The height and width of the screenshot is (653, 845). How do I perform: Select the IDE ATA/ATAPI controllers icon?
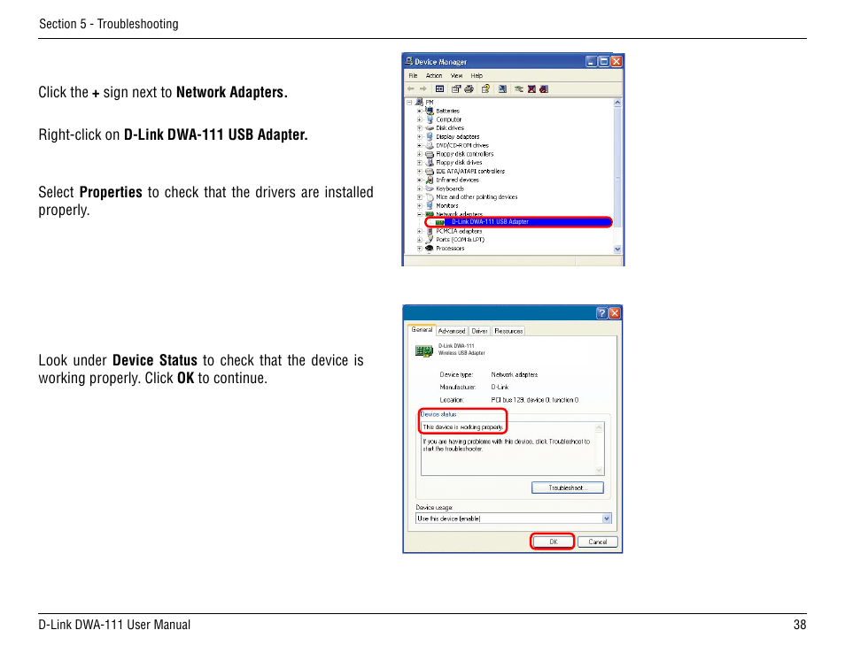(x=430, y=171)
